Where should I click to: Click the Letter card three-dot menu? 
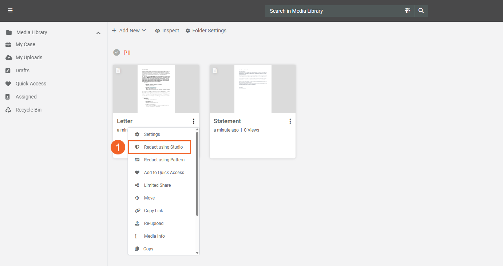pyautogui.click(x=194, y=121)
